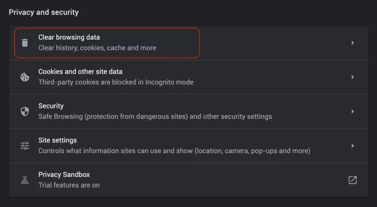The image size is (377, 207).
Task: Open Cookies and other site data title
Action: (80, 72)
